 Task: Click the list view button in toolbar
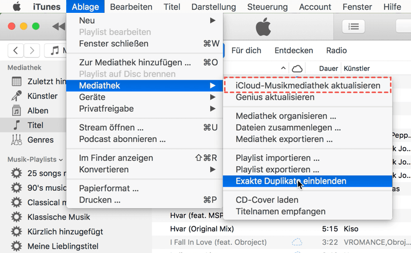click(354, 26)
